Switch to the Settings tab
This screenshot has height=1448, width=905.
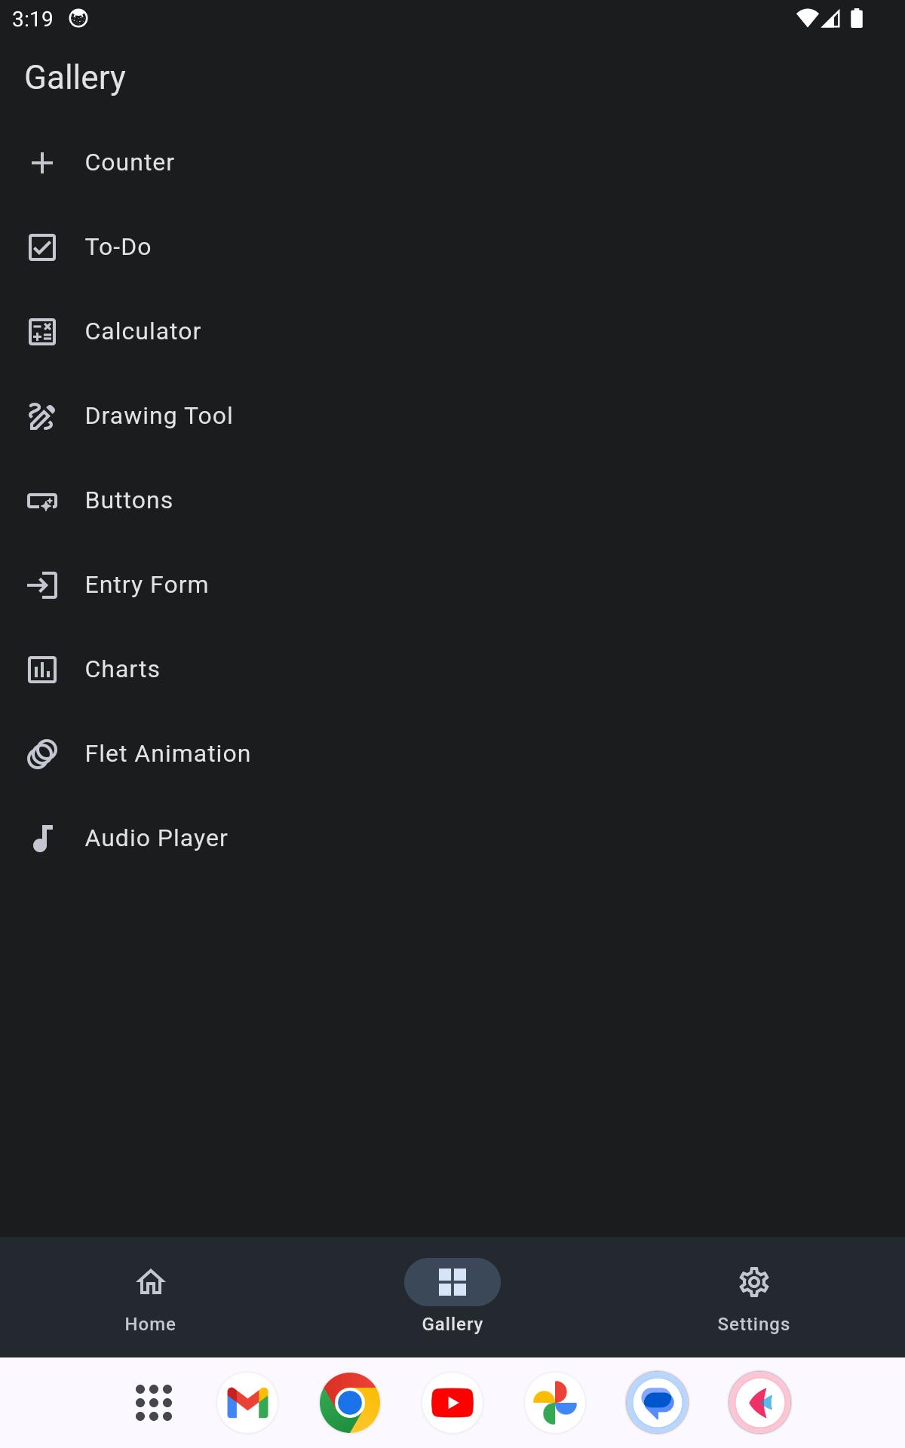[x=754, y=1297]
